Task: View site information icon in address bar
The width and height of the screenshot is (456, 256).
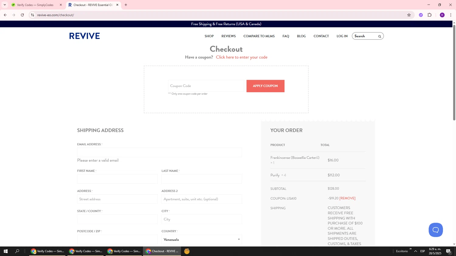Action: pos(33,15)
